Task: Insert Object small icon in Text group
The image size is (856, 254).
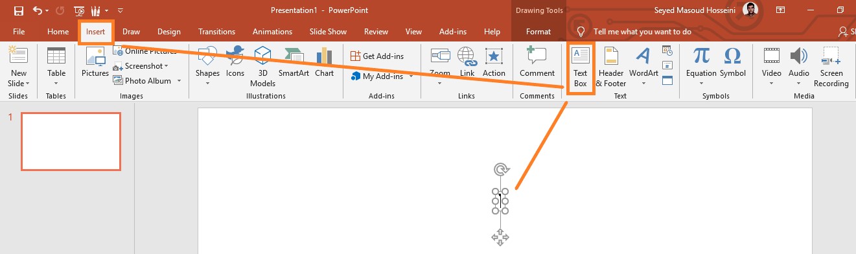Action: tap(667, 80)
